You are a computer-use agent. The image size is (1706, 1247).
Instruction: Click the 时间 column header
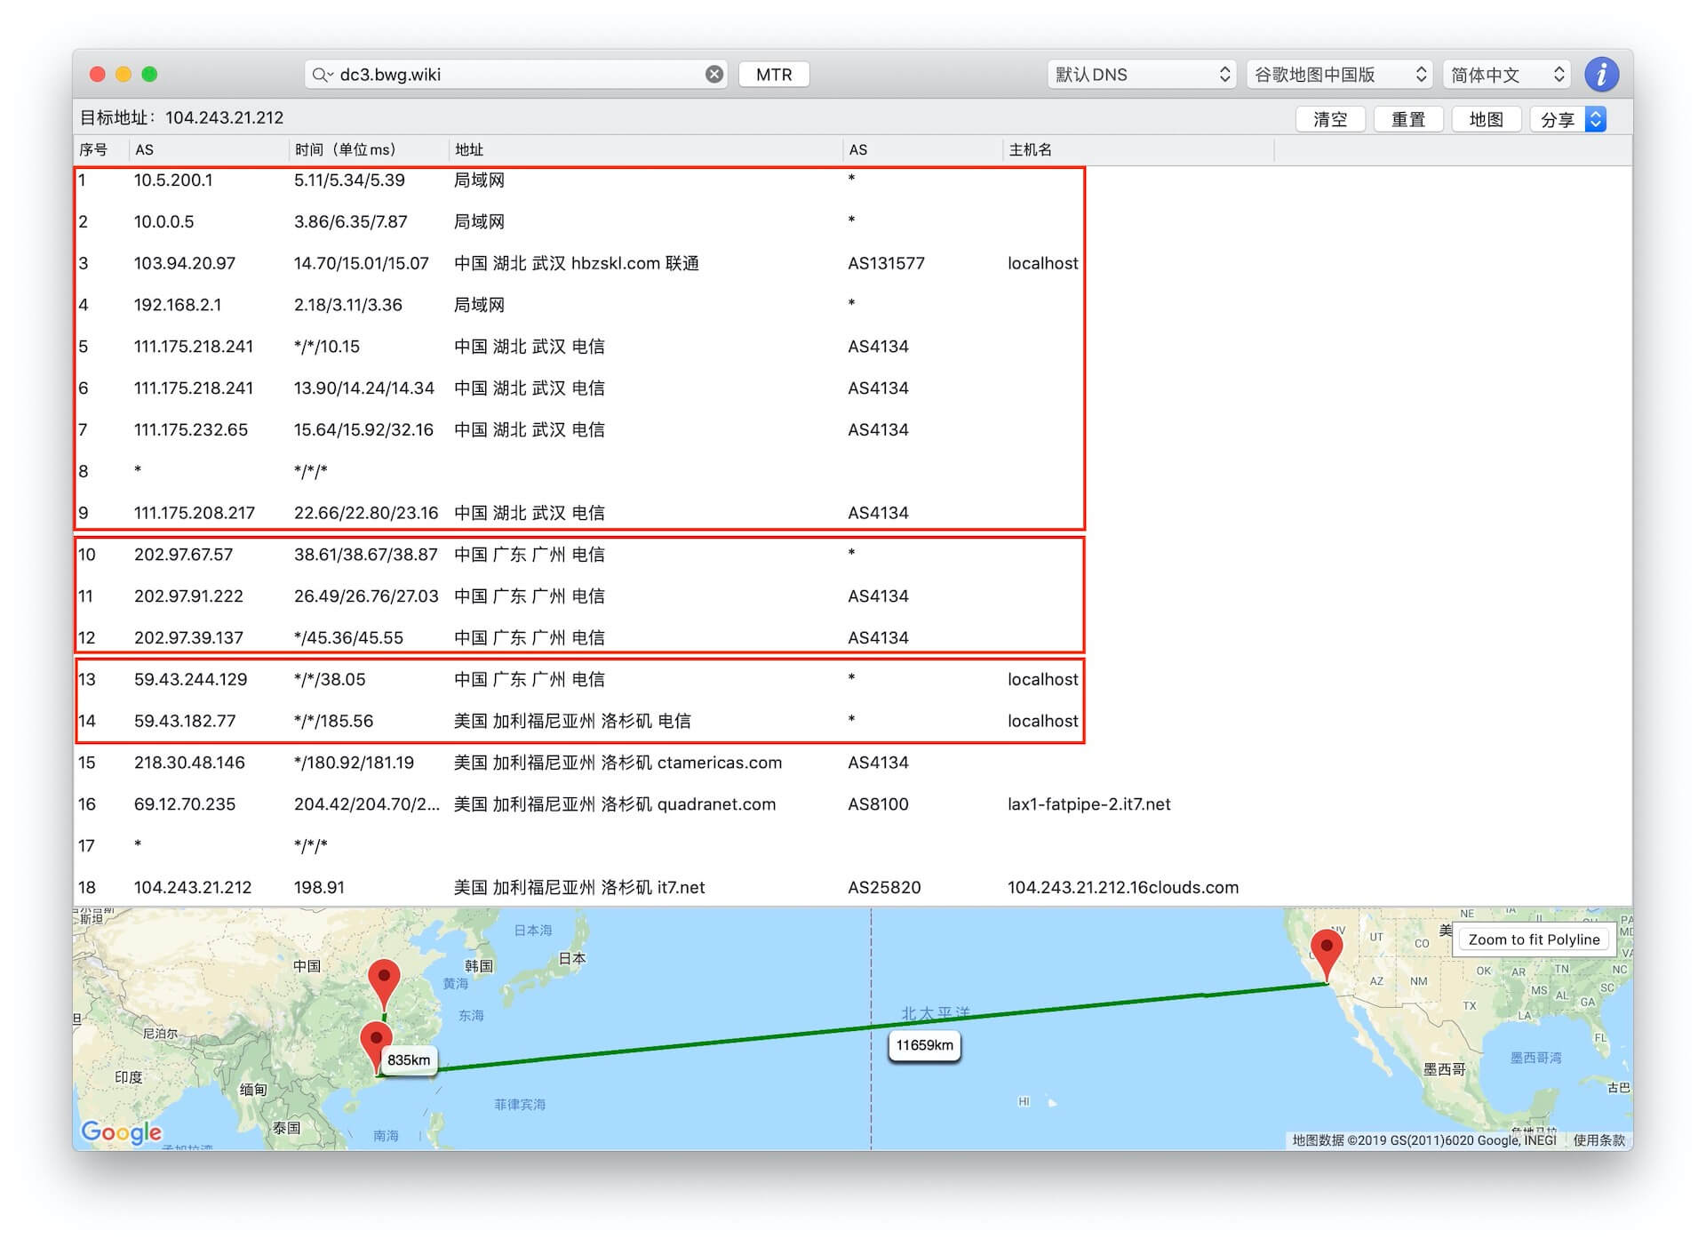(x=345, y=149)
